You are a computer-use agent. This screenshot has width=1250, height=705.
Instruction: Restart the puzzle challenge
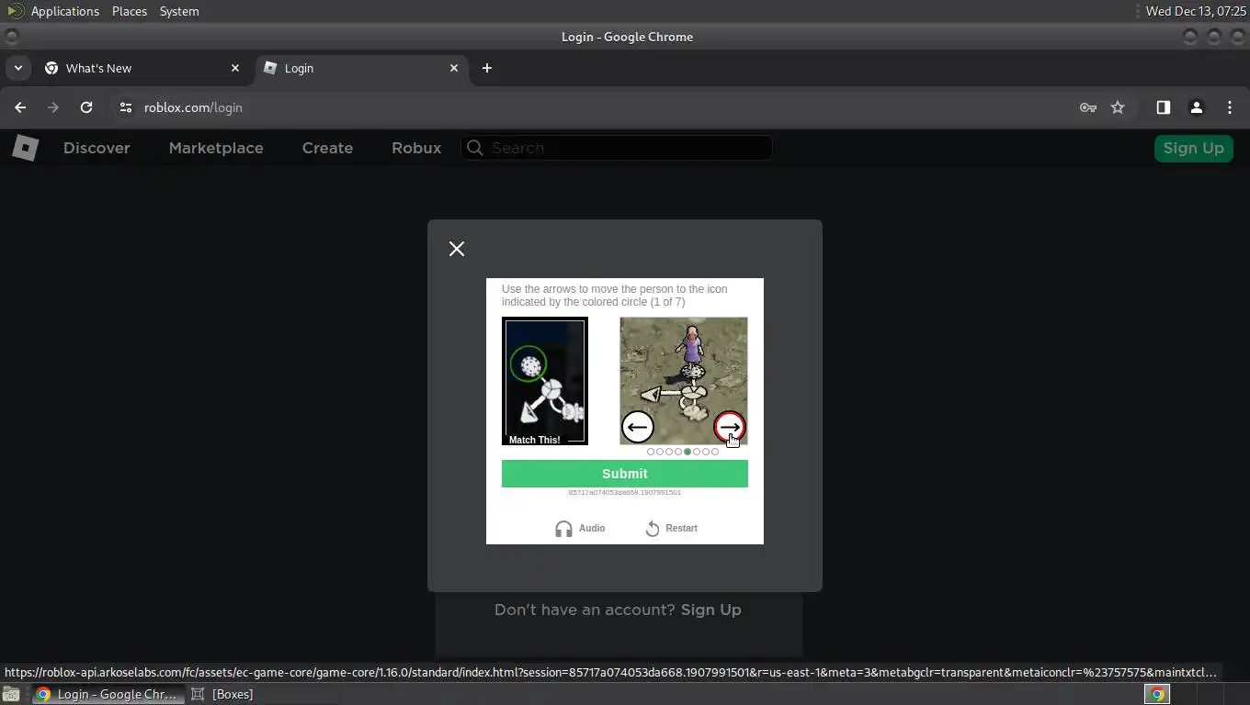coord(671,528)
